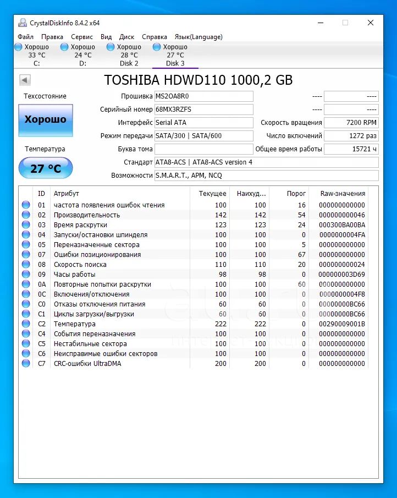Open the Язык(Language) menu
This screenshot has width=397, height=498.
pyautogui.click(x=198, y=37)
